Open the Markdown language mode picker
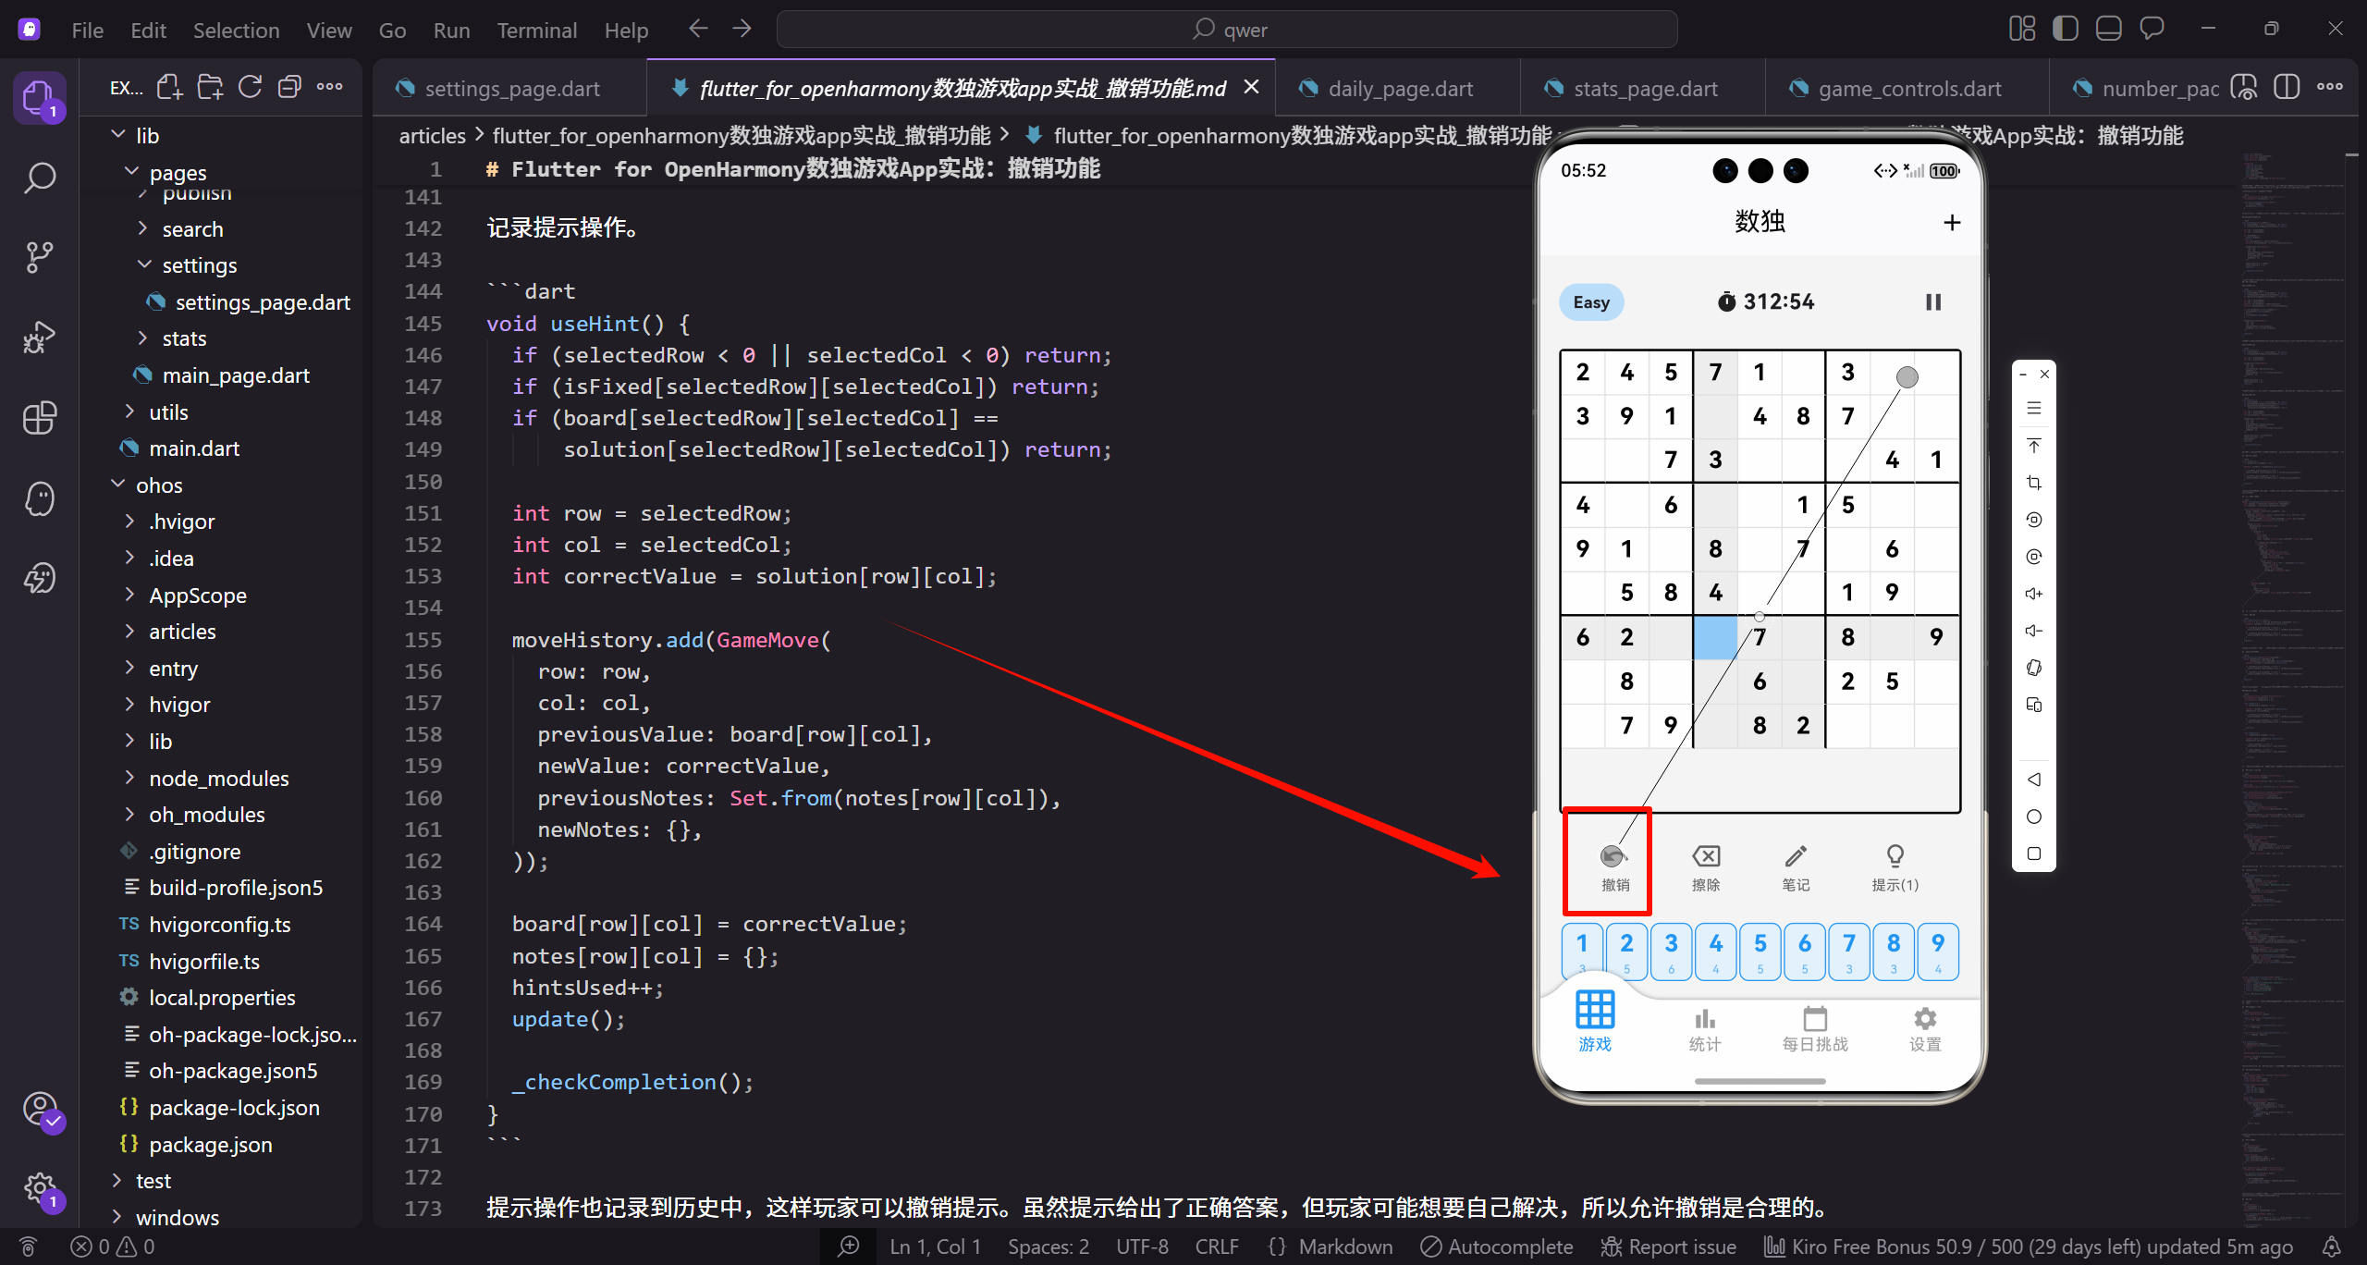The height and width of the screenshot is (1265, 2367). click(x=1345, y=1247)
